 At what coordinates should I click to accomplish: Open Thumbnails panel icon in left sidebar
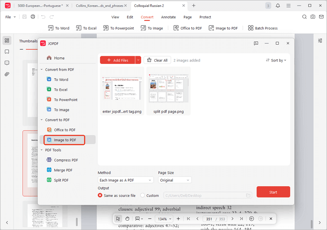[x=7, y=40]
